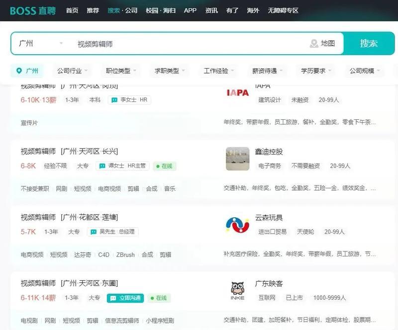This screenshot has width=398, height=330.
Task: Click the 宣传片 tag
Action: point(29,123)
